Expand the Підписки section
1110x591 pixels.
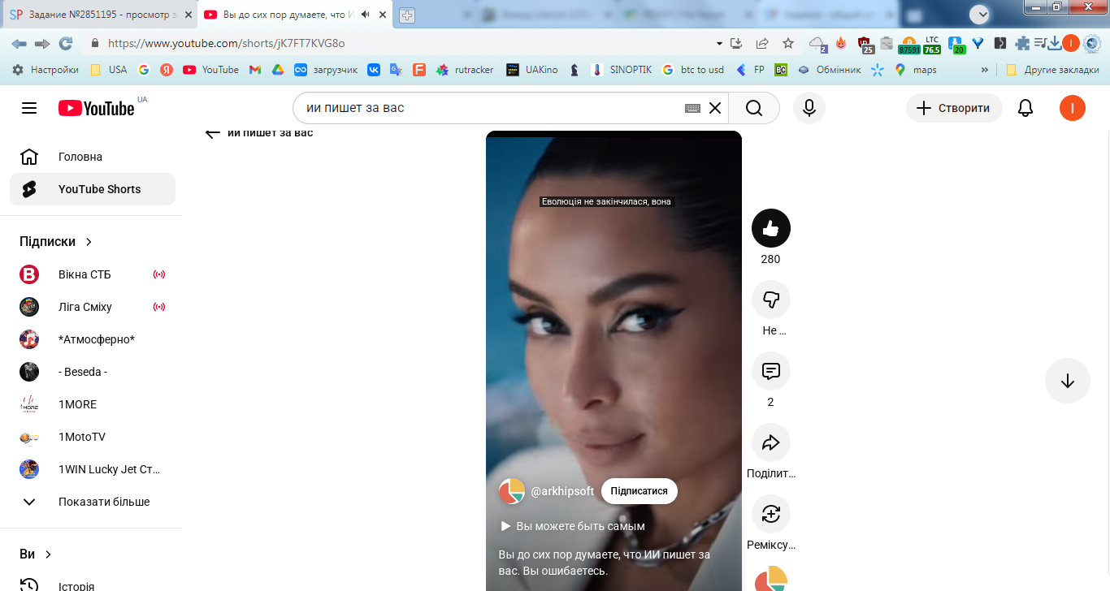click(57, 242)
